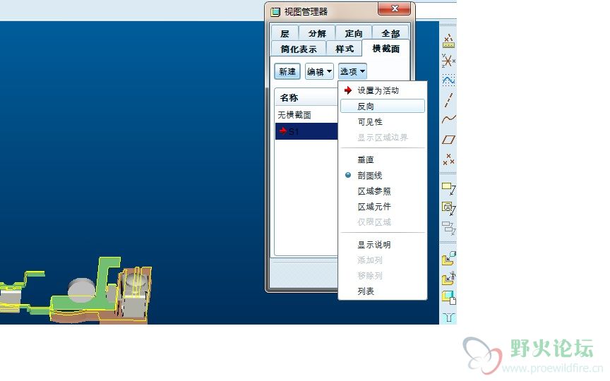
Task: Choose 垂直 in the options menu
Action: coord(383,159)
